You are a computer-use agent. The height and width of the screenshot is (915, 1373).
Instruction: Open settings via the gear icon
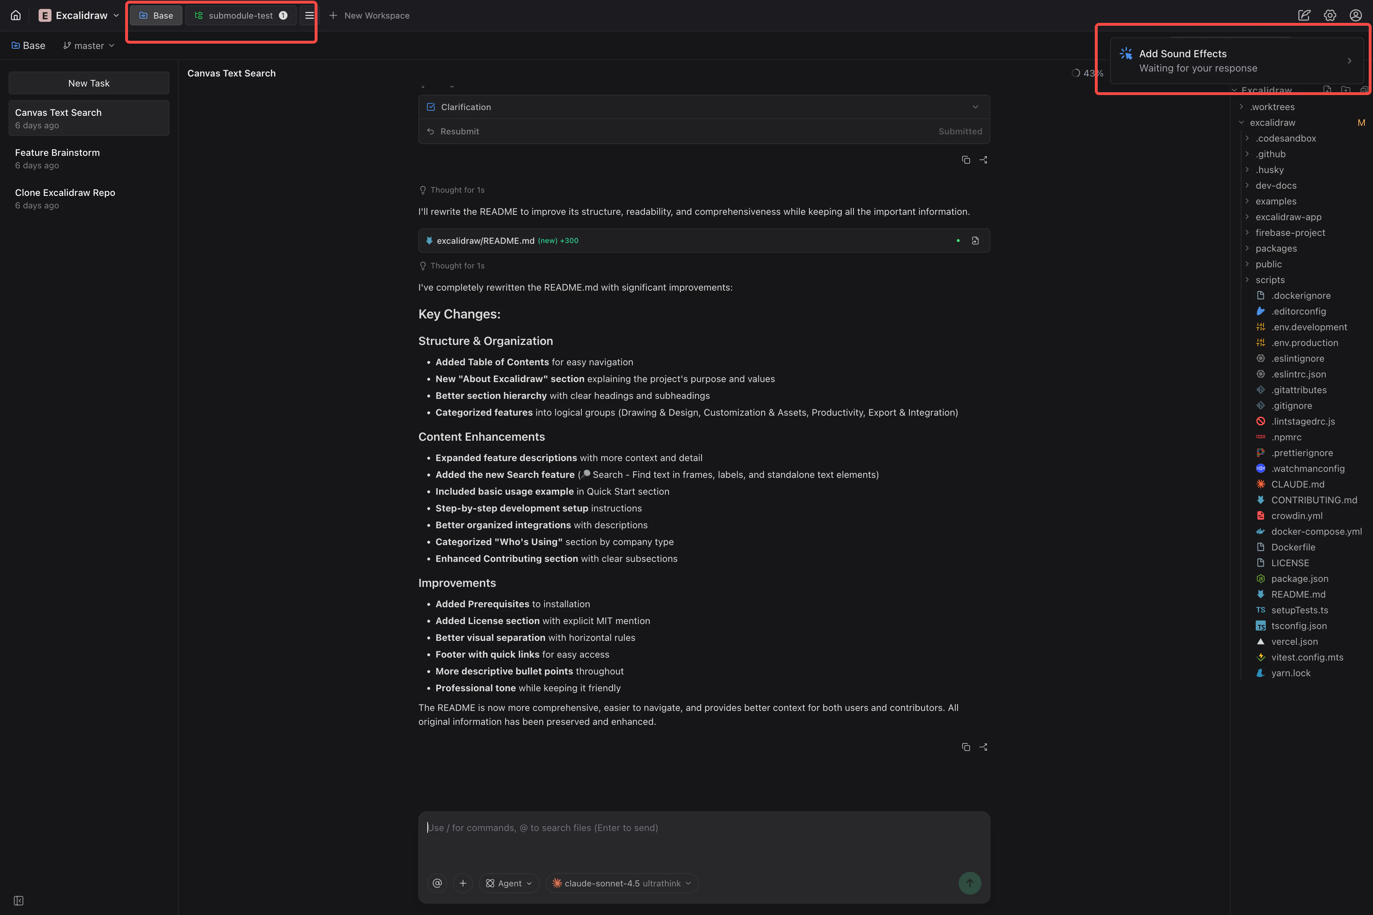[1330, 15]
